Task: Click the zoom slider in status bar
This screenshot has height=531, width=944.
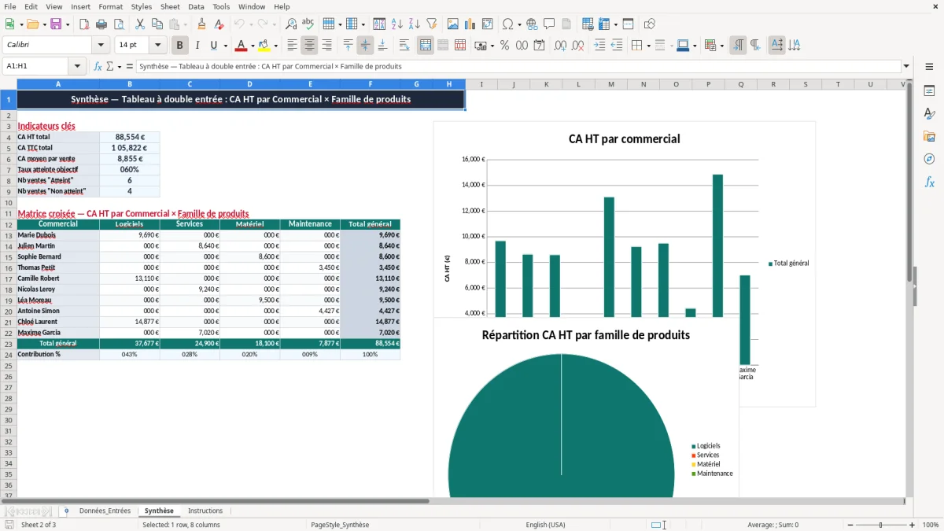Action: coord(880,525)
